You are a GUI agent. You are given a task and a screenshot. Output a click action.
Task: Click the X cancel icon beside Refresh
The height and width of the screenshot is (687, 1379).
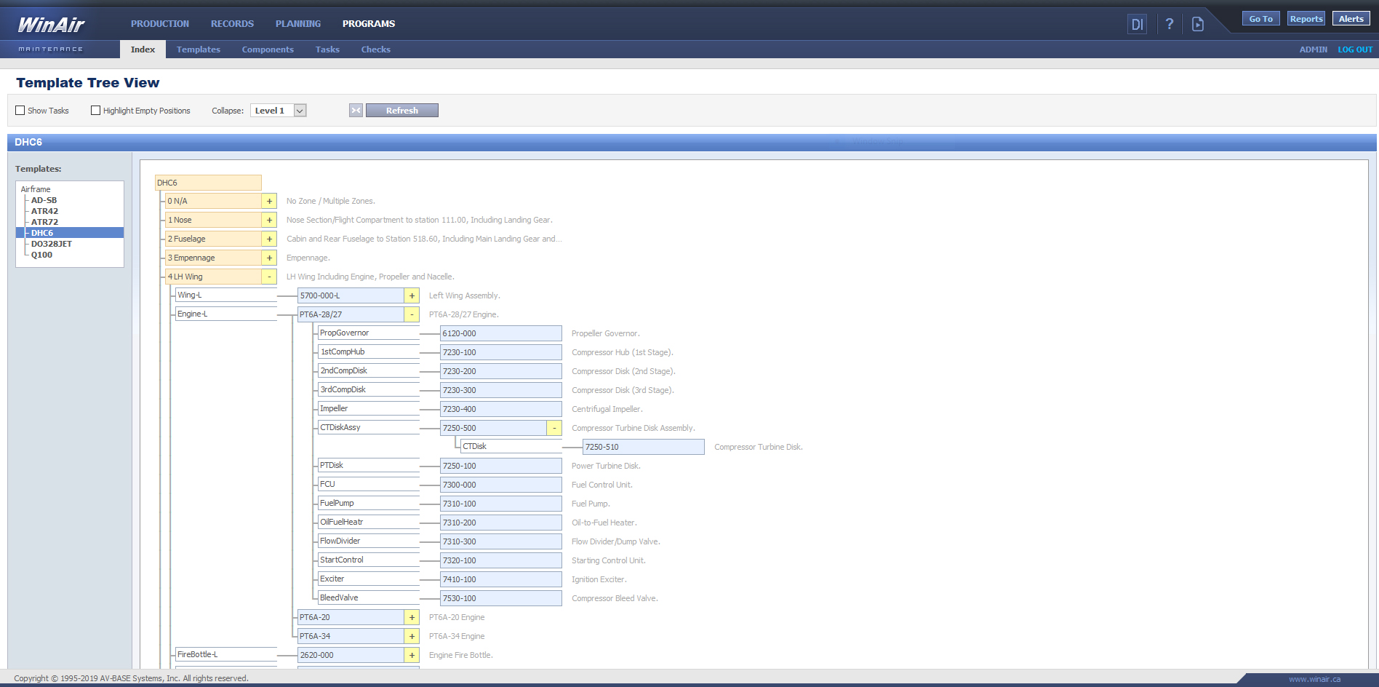tap(356, 111)
